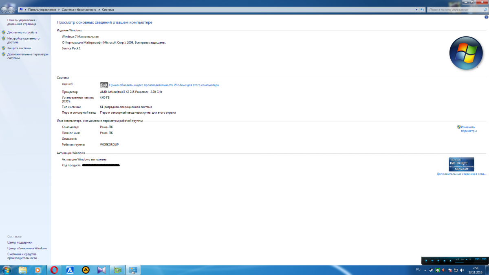Click 'WORKGROUP' workgroup value
The height and width of the screenshot is (275, 489).
[x=109, y=145]
